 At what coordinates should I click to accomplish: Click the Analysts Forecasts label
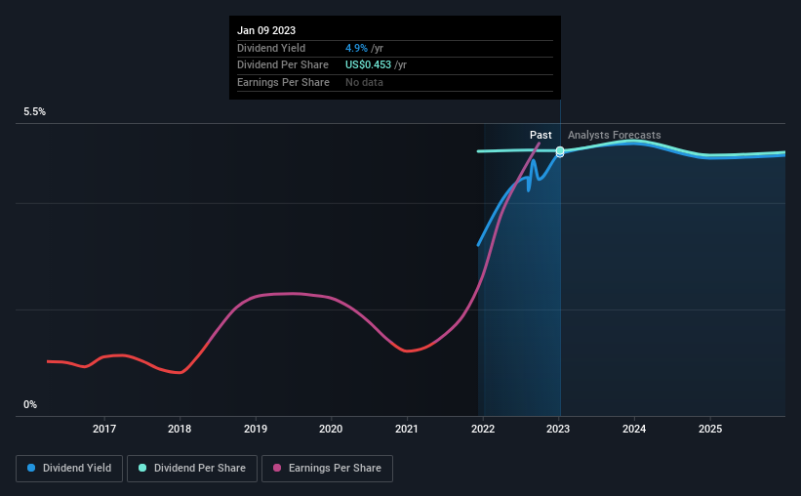pyautogui.click(x=614, y=135)
